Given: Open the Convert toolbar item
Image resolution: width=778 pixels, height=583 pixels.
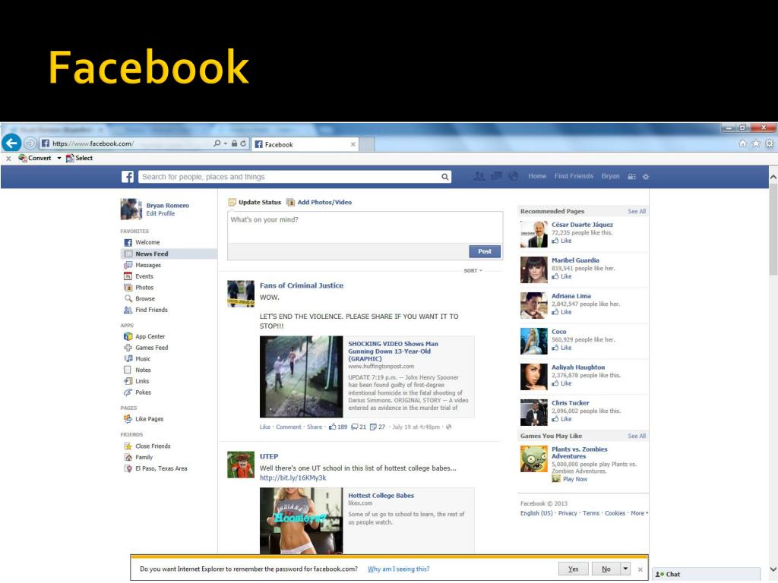Looking at the screenshot, I should pos(35,158).
